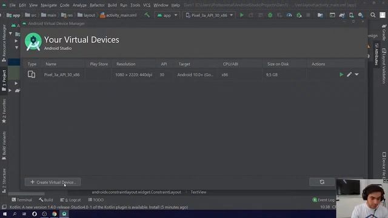Screen dimensions: 388x218
Task: Open the Help menu
Action: click(x=175, y=5)
